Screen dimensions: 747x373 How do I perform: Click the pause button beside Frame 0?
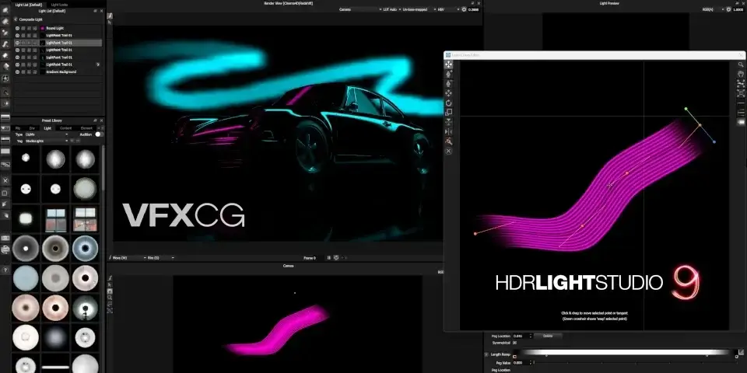[x=328, y=258]
